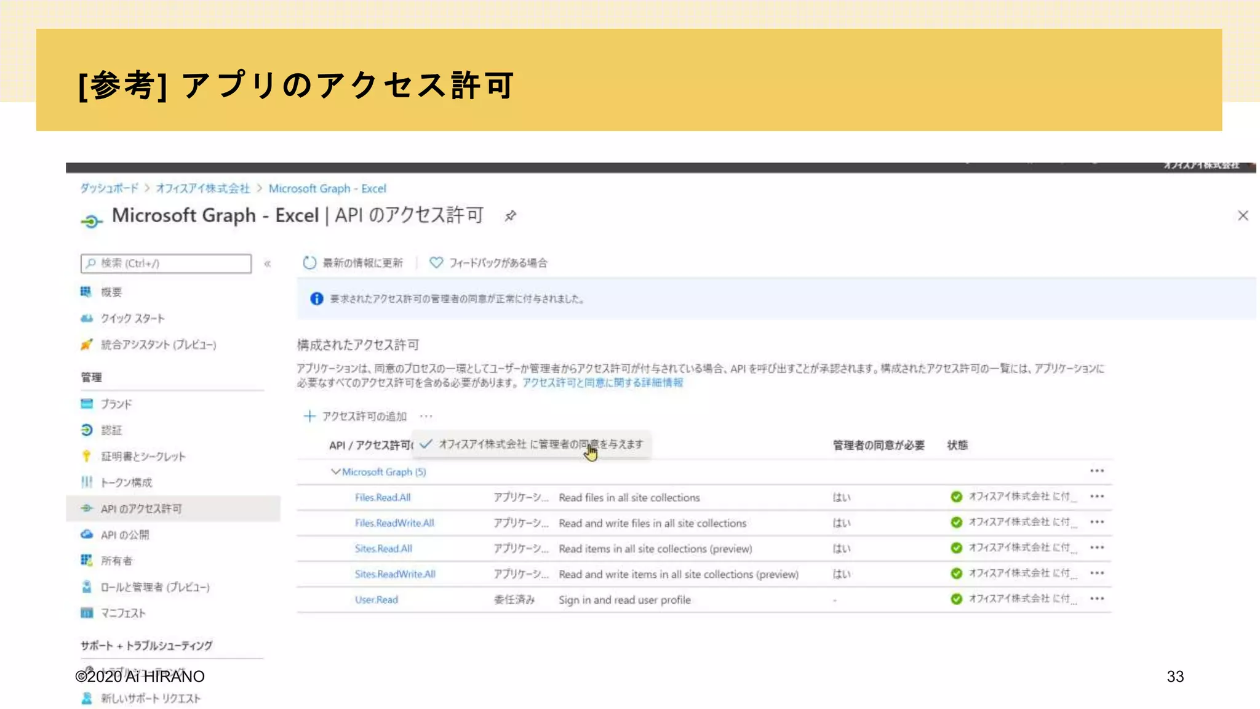Image resolution: width=1260 pixels, height=709 pixels.
Task: Click オフィスアイ株式会社 に管理者の同意を与えます
Action: click(532, 444)
